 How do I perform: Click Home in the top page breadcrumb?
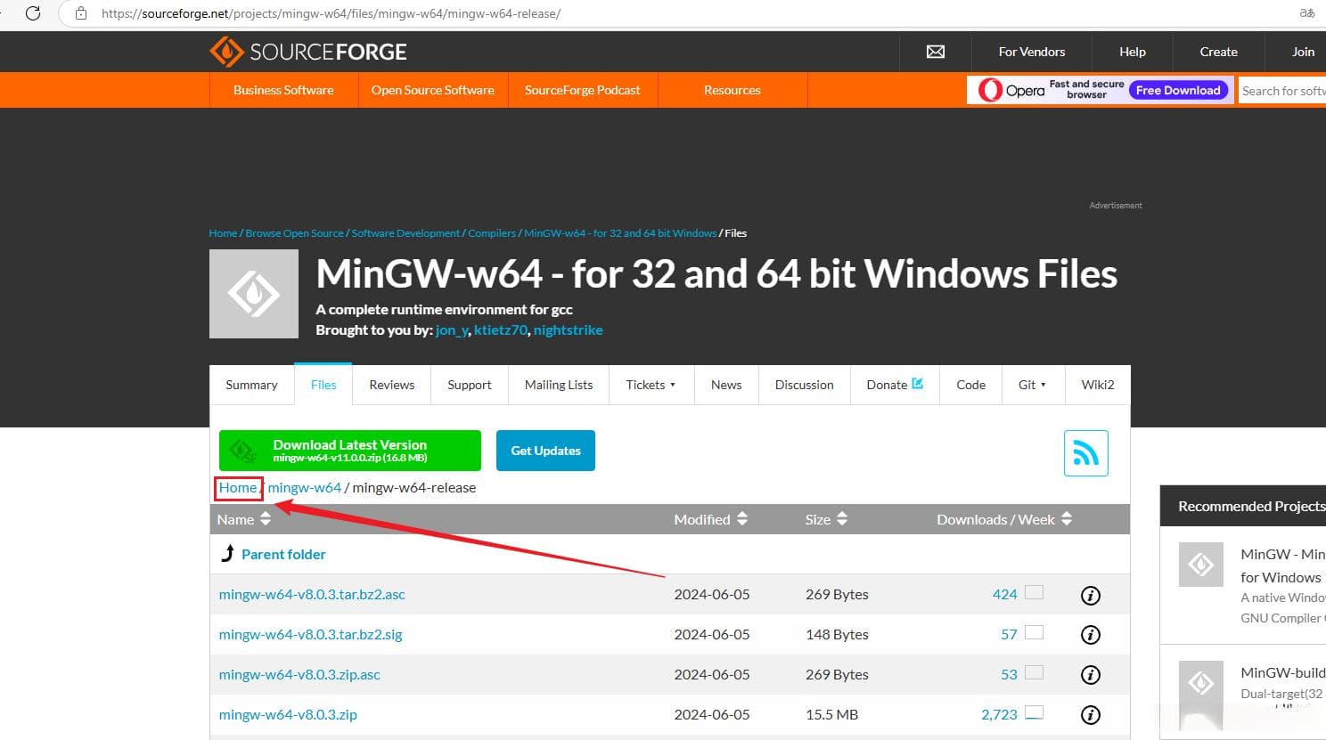pos(223,233)
